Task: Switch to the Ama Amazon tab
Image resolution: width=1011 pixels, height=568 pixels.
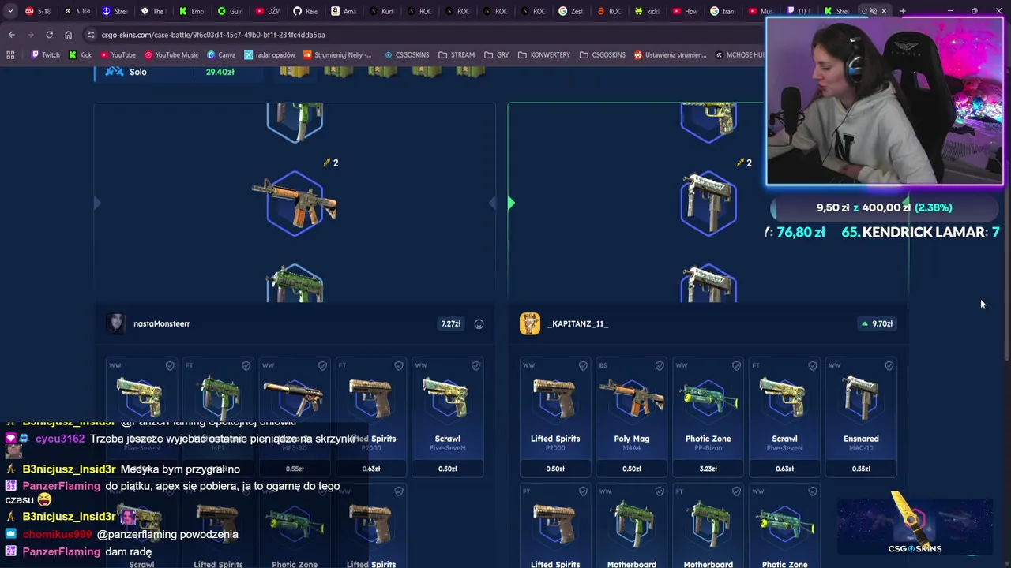Action: 344,11
